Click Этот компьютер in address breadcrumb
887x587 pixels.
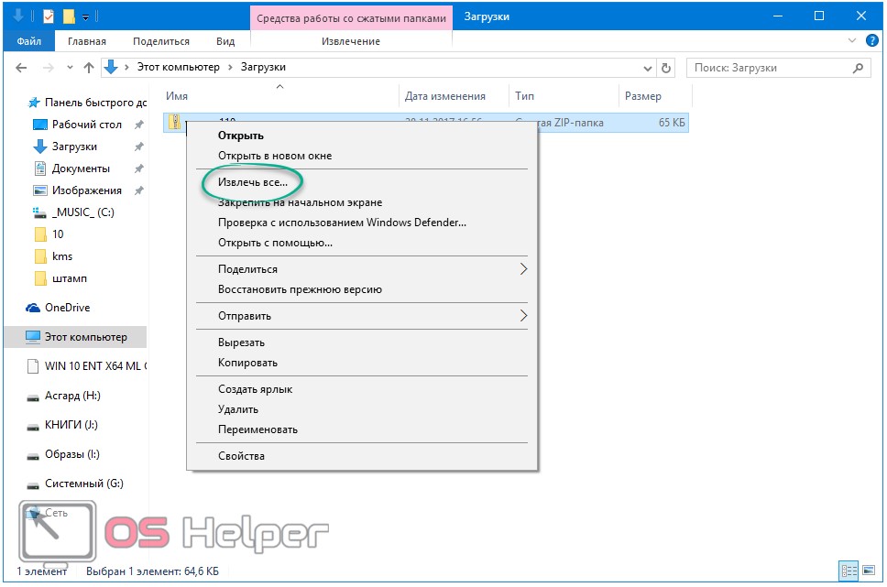(x=178, y=68)
